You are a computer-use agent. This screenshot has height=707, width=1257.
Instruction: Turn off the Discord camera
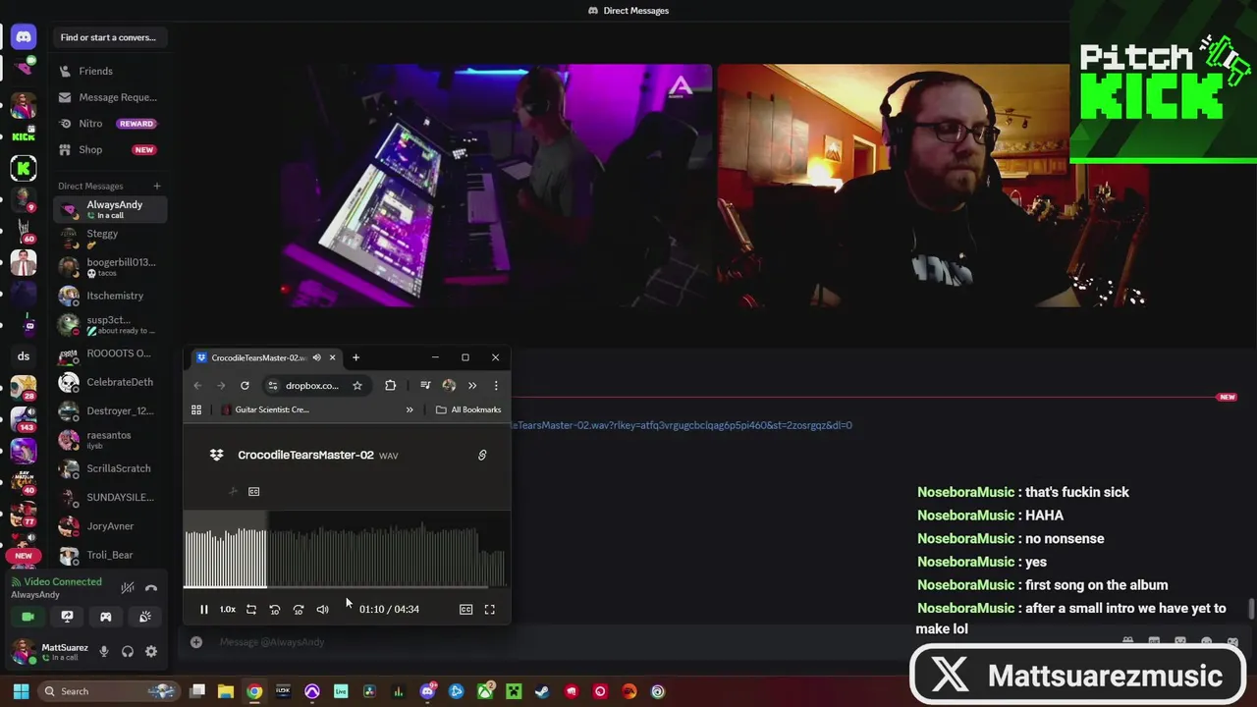[27, 617]
